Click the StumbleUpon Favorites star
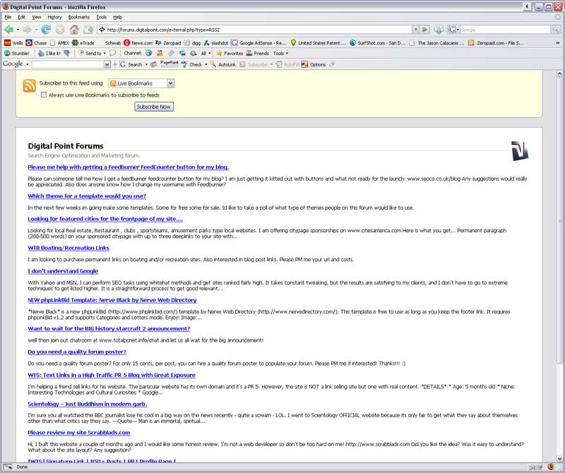 point(230,54)
